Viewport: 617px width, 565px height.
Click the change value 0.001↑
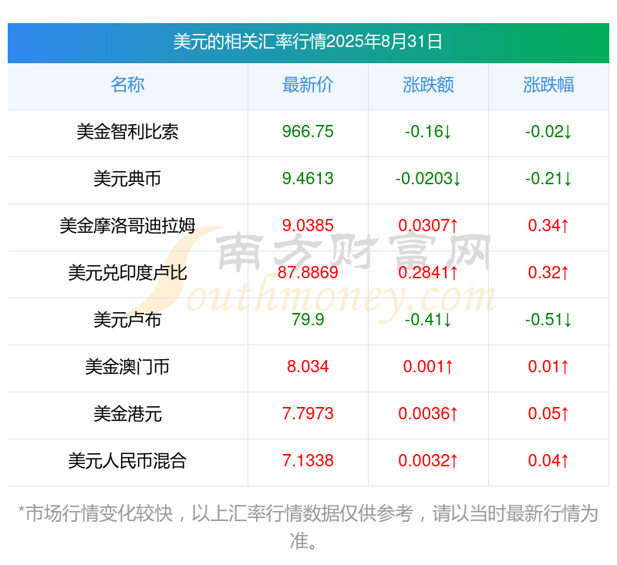(x=428, y=367)
